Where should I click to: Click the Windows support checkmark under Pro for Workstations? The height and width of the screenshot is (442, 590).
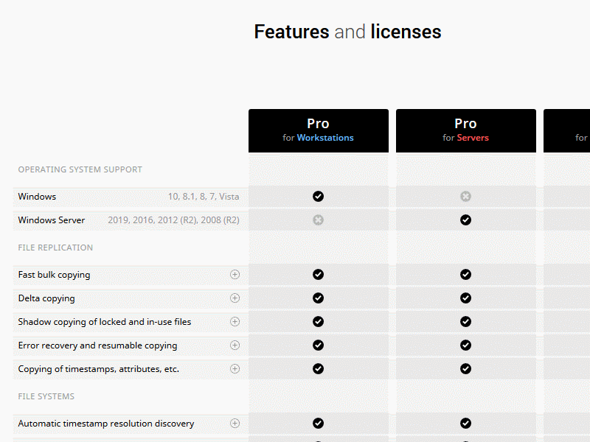click(318, 196)
